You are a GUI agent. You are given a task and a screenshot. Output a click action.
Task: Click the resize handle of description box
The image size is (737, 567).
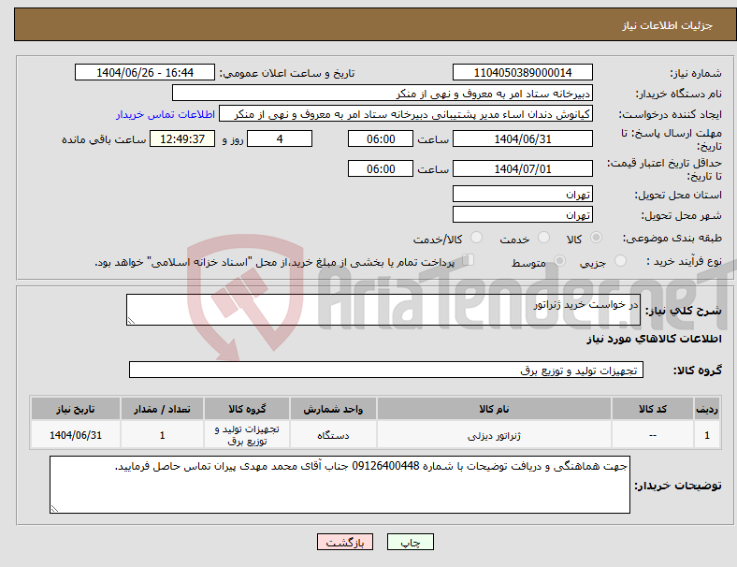click(131, 321)
